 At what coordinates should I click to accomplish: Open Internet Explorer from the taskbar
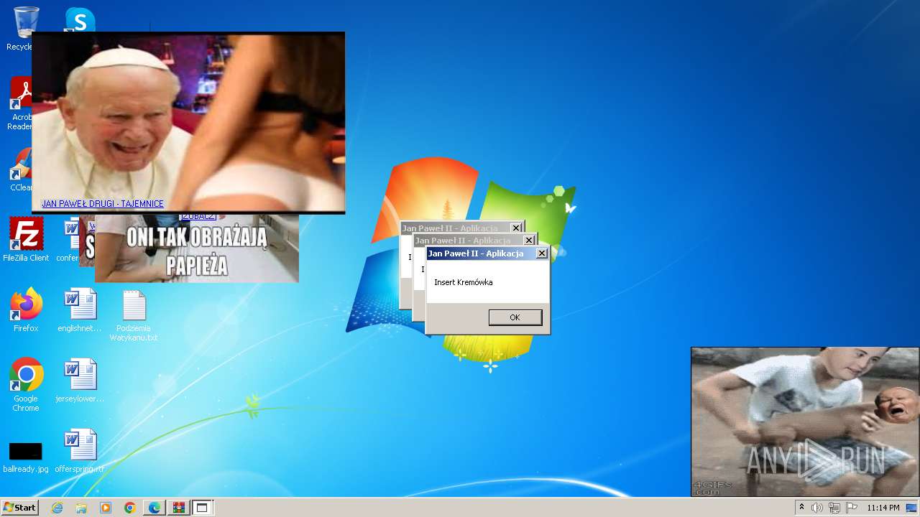[x=57, y=508]
